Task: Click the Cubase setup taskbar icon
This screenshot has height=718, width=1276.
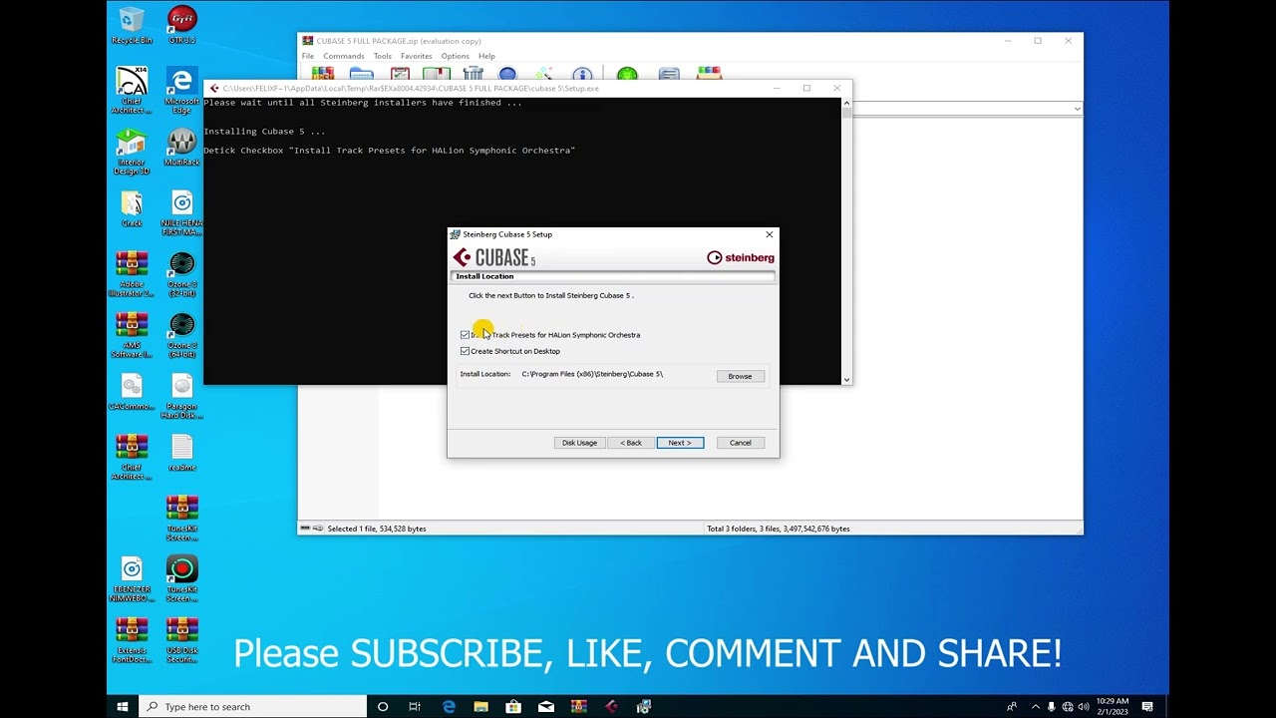Action: tap(611, 706)
